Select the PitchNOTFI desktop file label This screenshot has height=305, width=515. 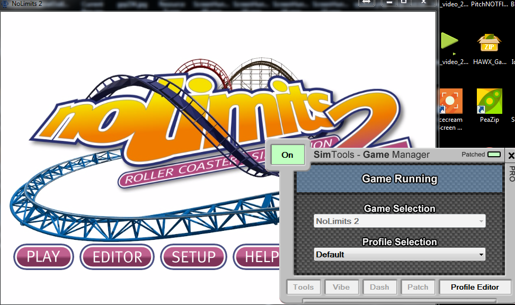(x=490, y=4)
